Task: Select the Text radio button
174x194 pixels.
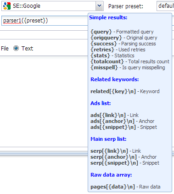Action: pyautogui.click(x=16, y=48)
